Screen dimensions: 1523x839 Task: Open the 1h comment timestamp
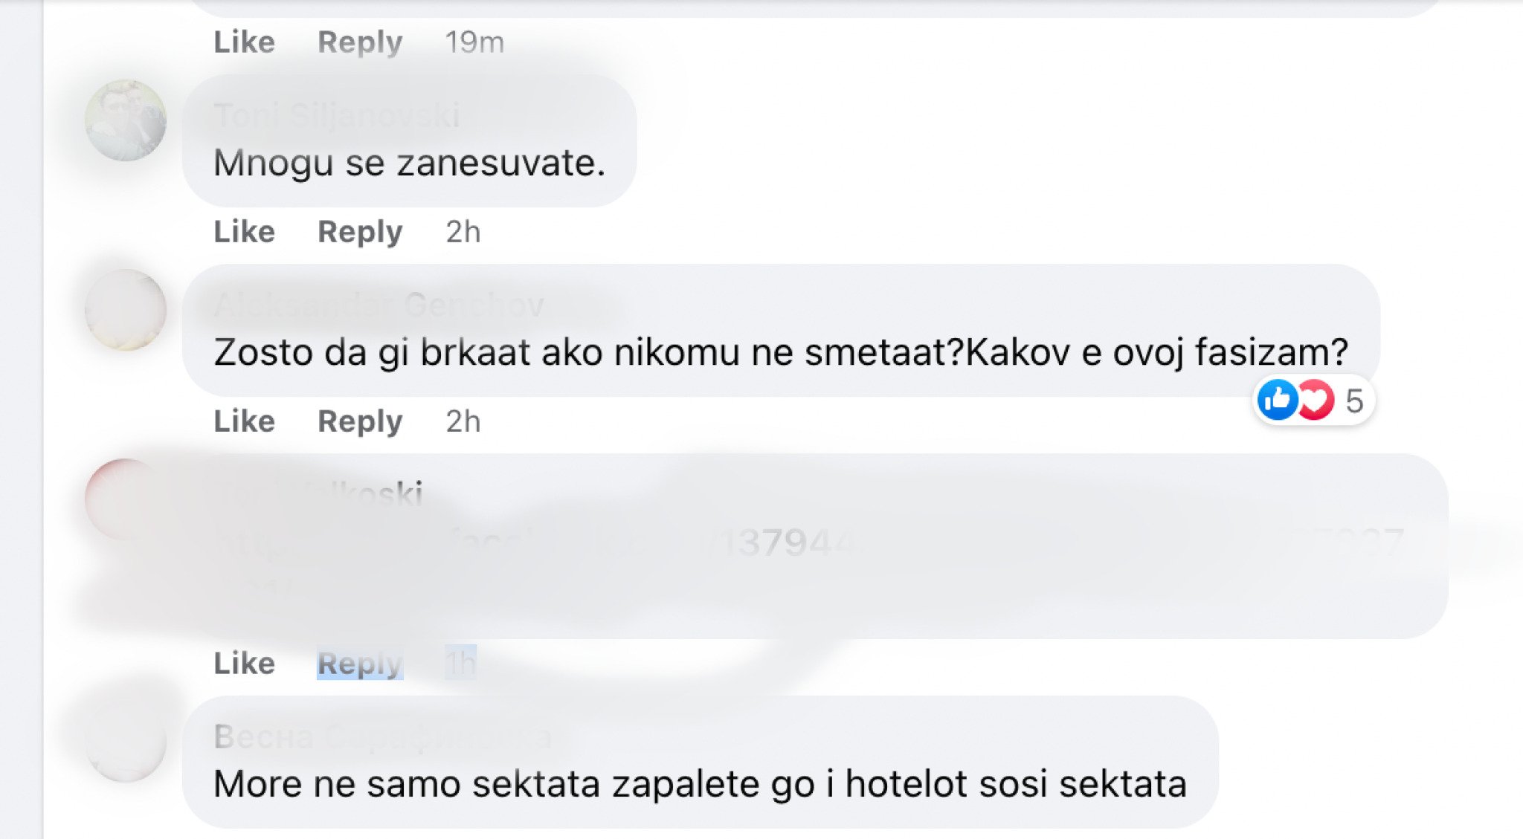coord(460,663)
